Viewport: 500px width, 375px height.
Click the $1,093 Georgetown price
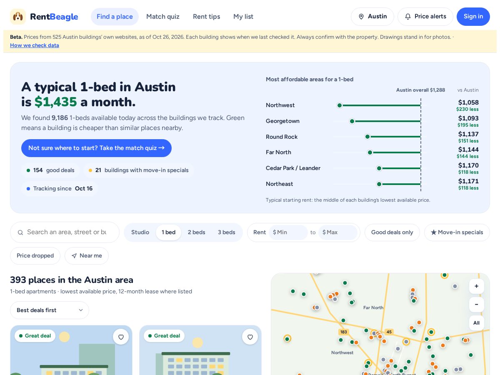click(468, 118)
